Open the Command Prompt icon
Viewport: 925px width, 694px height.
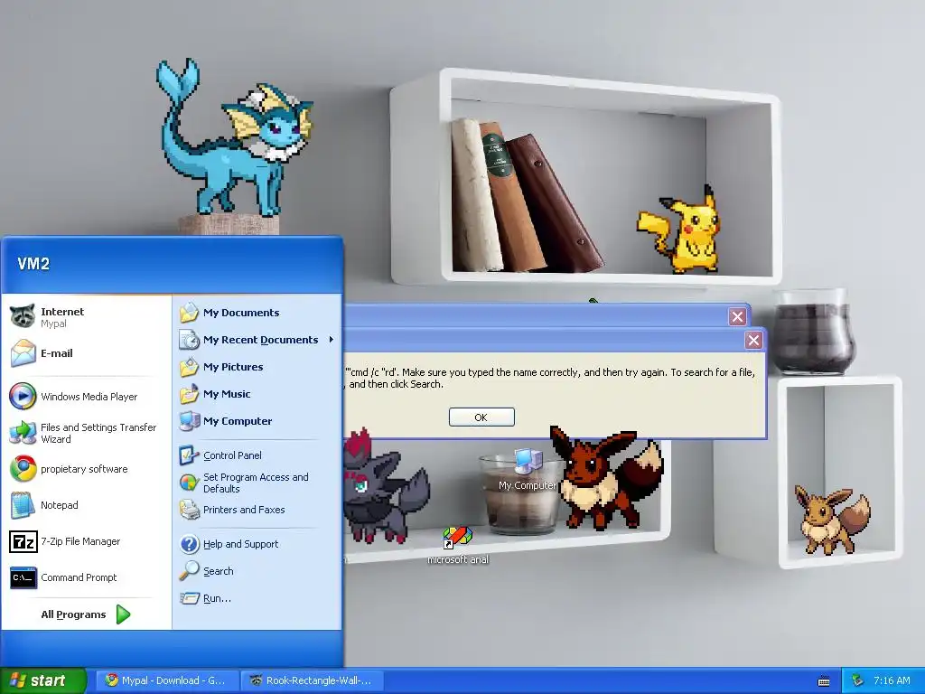click(23, 577)
